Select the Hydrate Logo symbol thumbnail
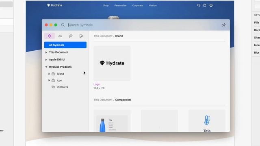 pos(112,63)
